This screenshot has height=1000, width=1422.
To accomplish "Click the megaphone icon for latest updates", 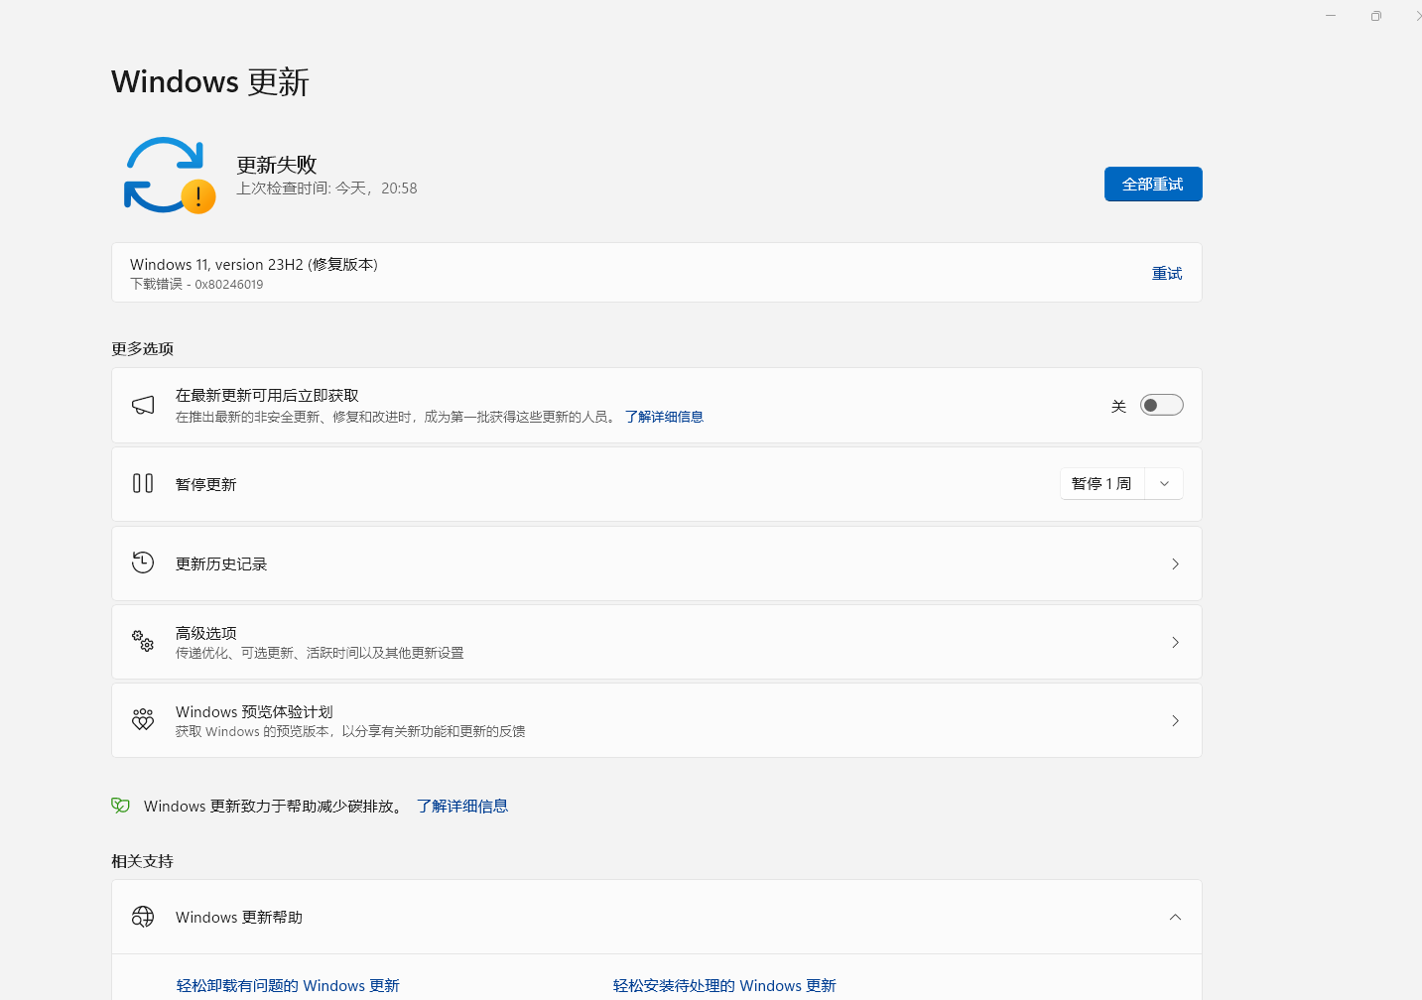I will coord(143,405).
